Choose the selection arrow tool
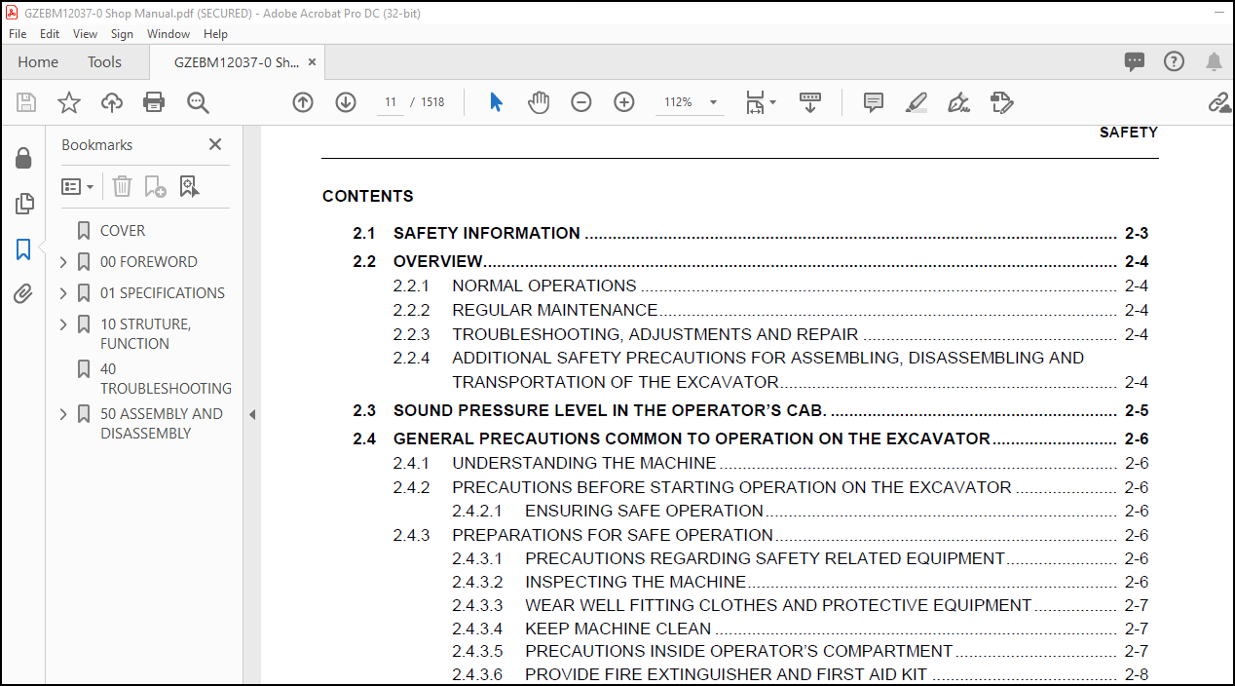Screen dimensions: 1235x686 coord(496,102)
